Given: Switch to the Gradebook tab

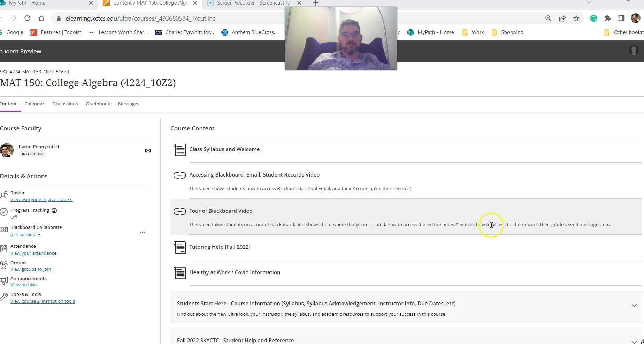Looking at the screenshot, I should pos(98,104).
